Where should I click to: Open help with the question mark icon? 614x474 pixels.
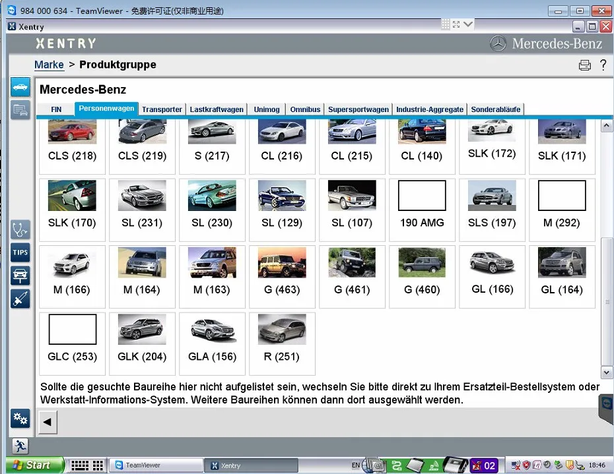tap(603, 65)
